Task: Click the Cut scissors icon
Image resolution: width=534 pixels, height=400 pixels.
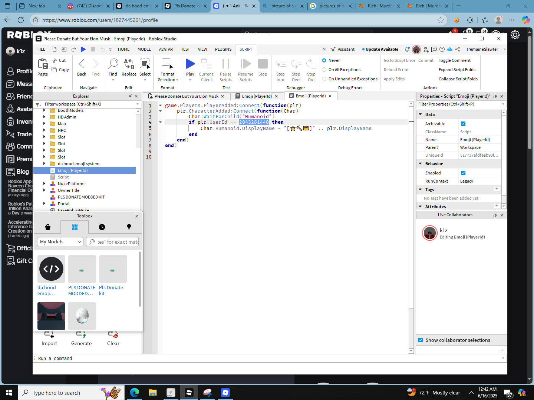Action: pos(55,60)
